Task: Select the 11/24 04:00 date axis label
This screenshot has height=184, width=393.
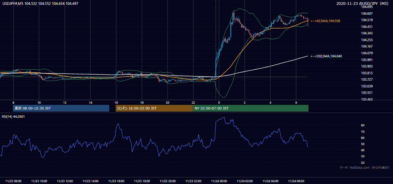Action: pos(270,181)
